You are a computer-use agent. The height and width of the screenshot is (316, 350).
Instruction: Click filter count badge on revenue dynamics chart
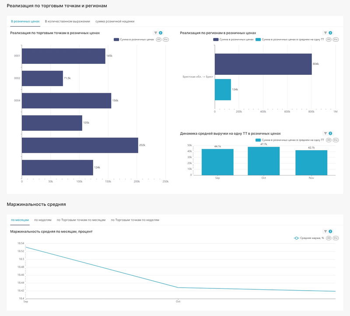tap(330, 133)
